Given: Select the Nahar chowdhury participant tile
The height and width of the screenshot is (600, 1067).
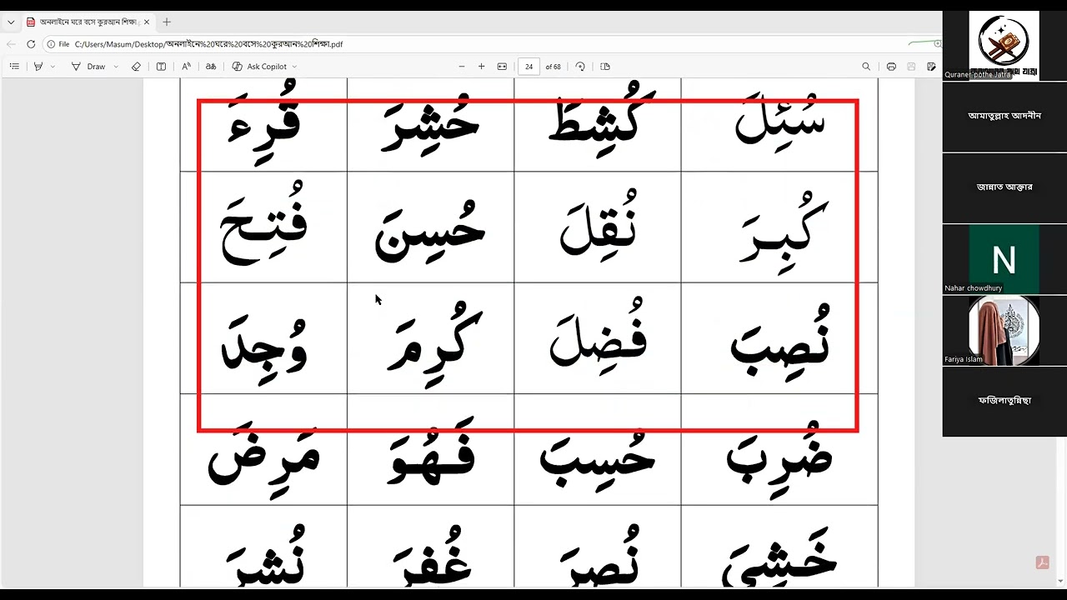Looking at the screenshot, I should click(x=1004, y=258).
